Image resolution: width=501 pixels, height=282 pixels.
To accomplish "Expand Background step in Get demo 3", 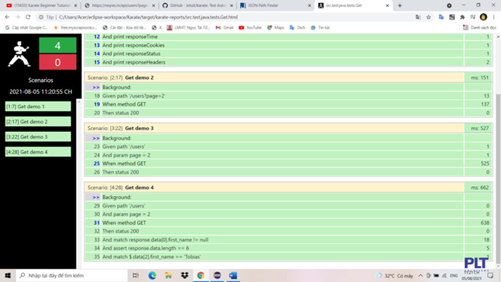I will (96, 138).
